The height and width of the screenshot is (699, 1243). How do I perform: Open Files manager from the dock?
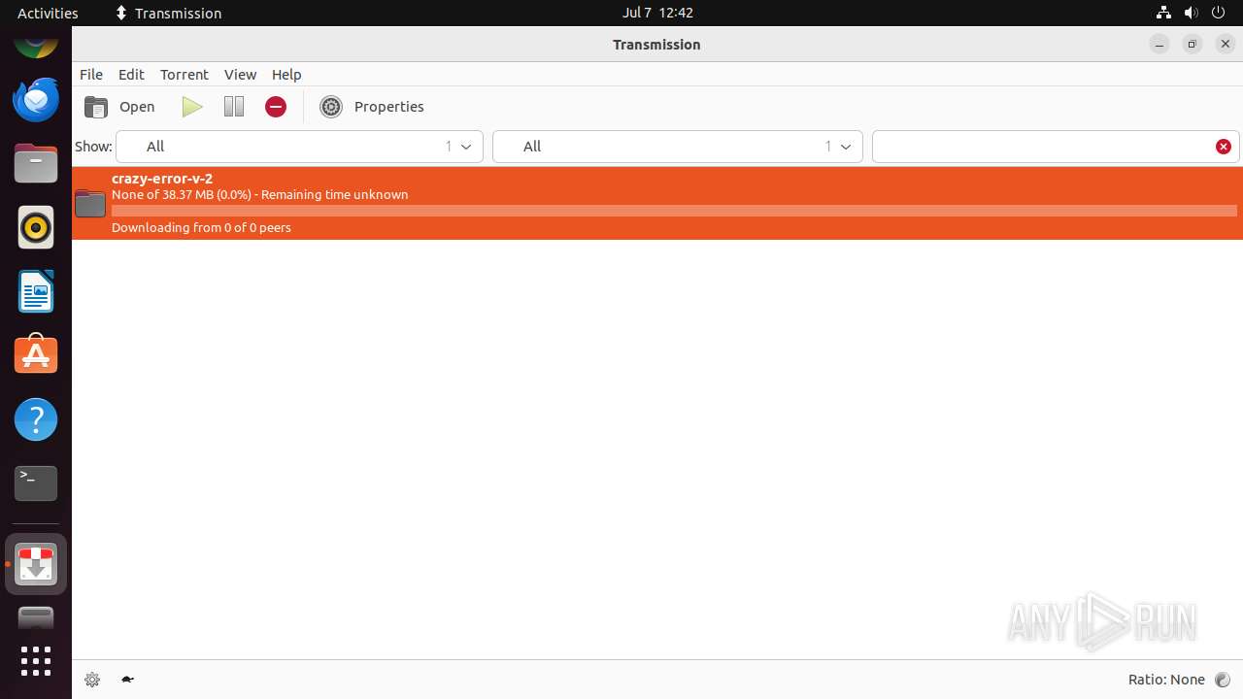(x=36, y=163)
